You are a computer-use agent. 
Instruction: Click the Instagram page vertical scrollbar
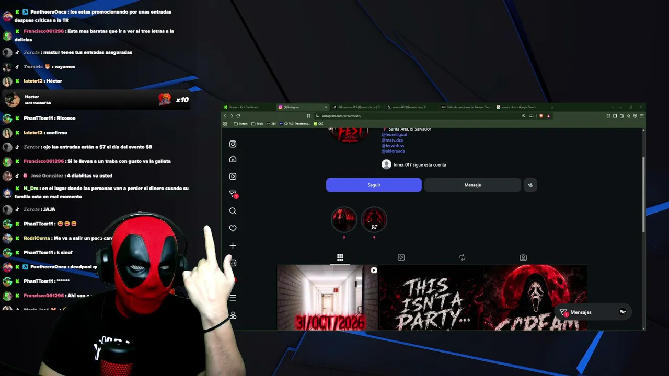[x=643, y=194]
